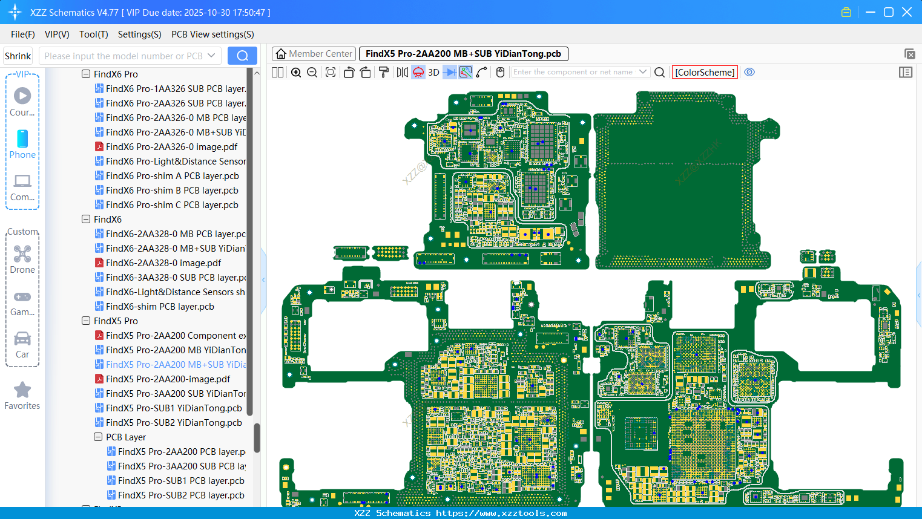Zoom out of the PCB view
Viewport: 922px width, 519px height.
point(312,72)
